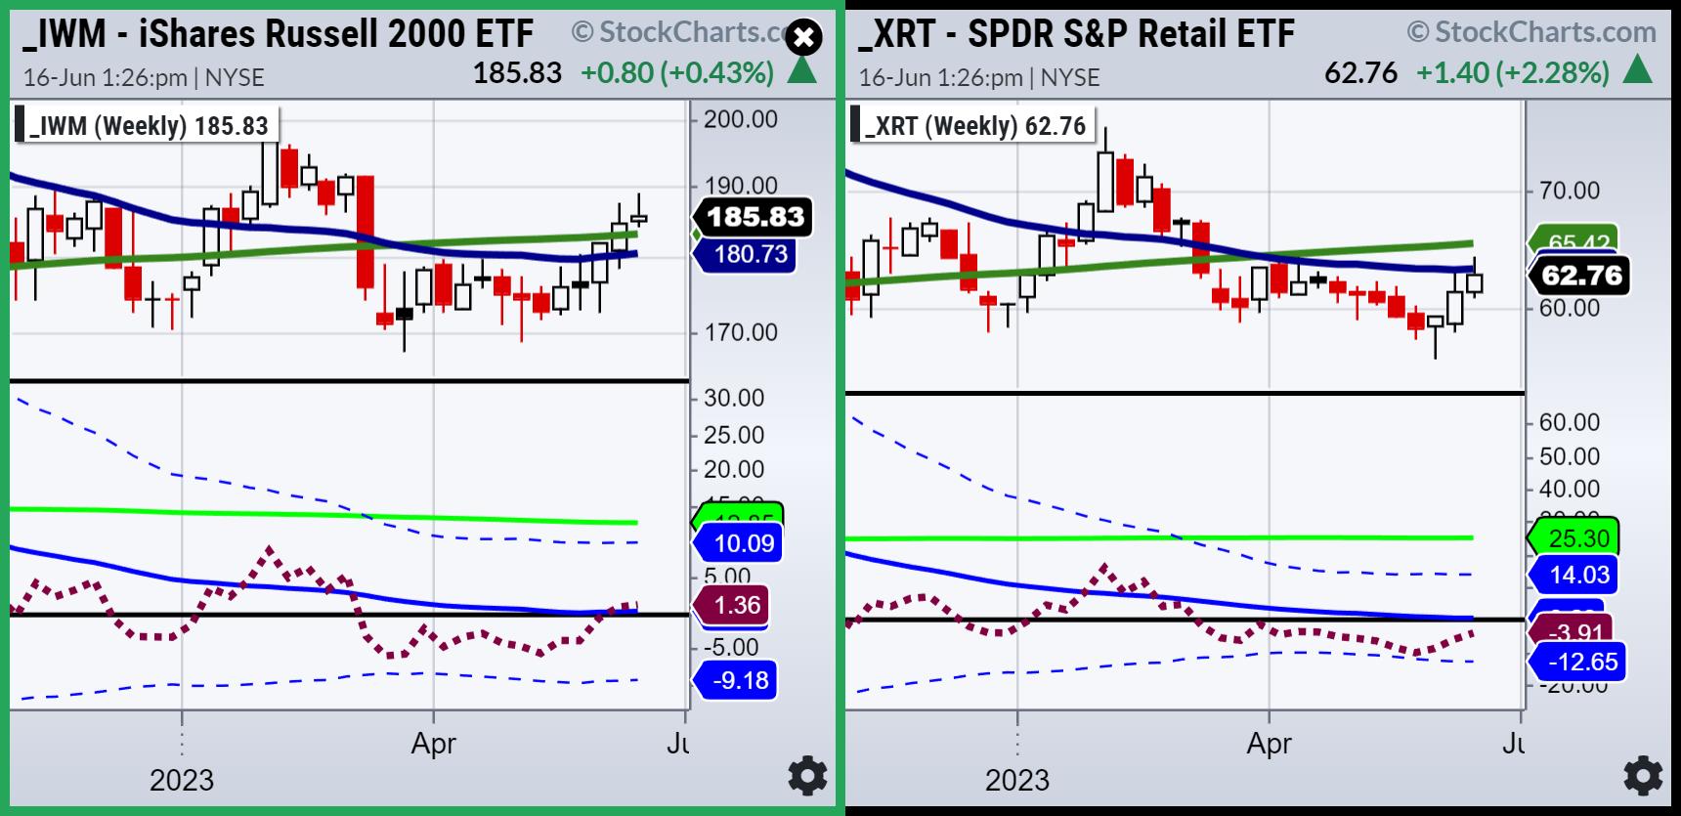Click XRT green indicator tag 25.30
Viewport: 1681px width, 816px height.
coord(1573,537)
